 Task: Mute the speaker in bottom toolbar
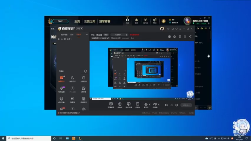[x=155, y=105]
